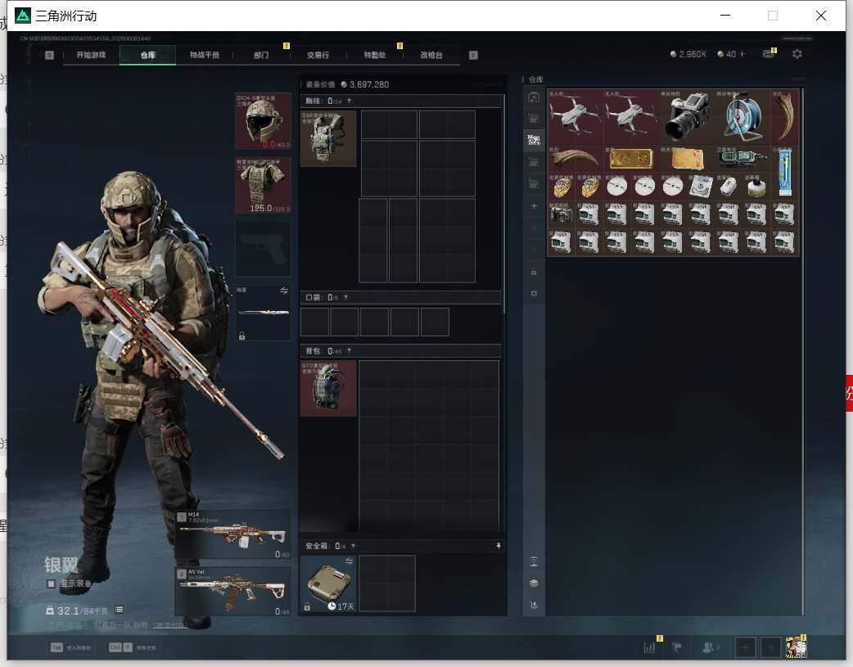Switch to the 改枪台 tab

click(431, 55)
